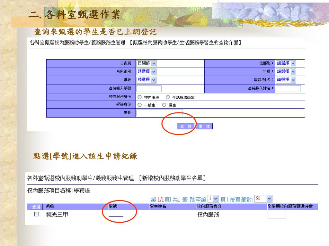Image resolution: width=329 pixels, height=246 pixels.
Task: Click the 重填 reset button
Action: pyautogui.click(x=204, y=126)
